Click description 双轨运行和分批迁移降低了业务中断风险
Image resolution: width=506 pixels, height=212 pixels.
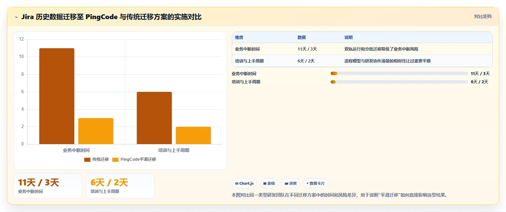pos(382,49)
